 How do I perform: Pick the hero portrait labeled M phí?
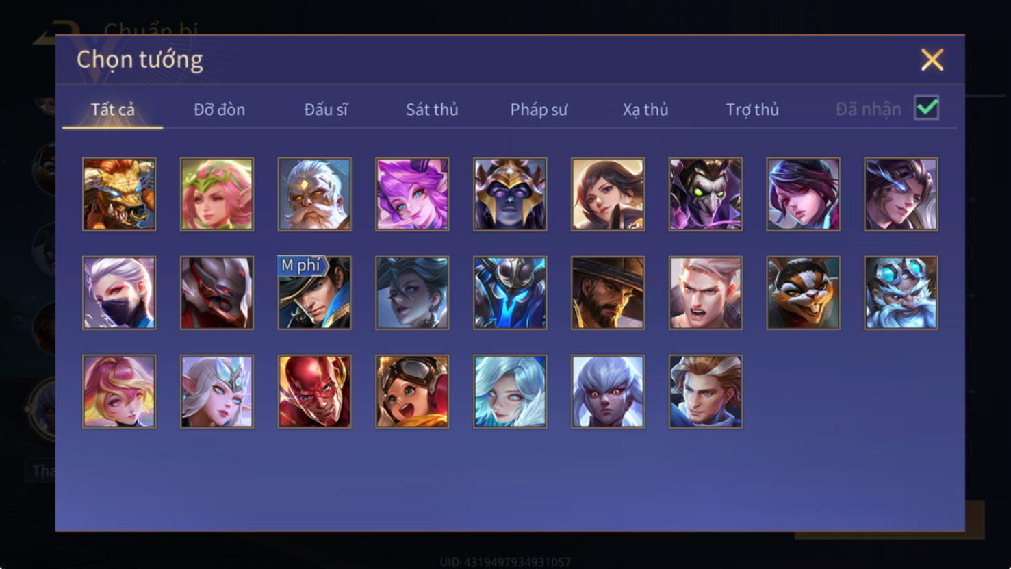coord(315,293)
